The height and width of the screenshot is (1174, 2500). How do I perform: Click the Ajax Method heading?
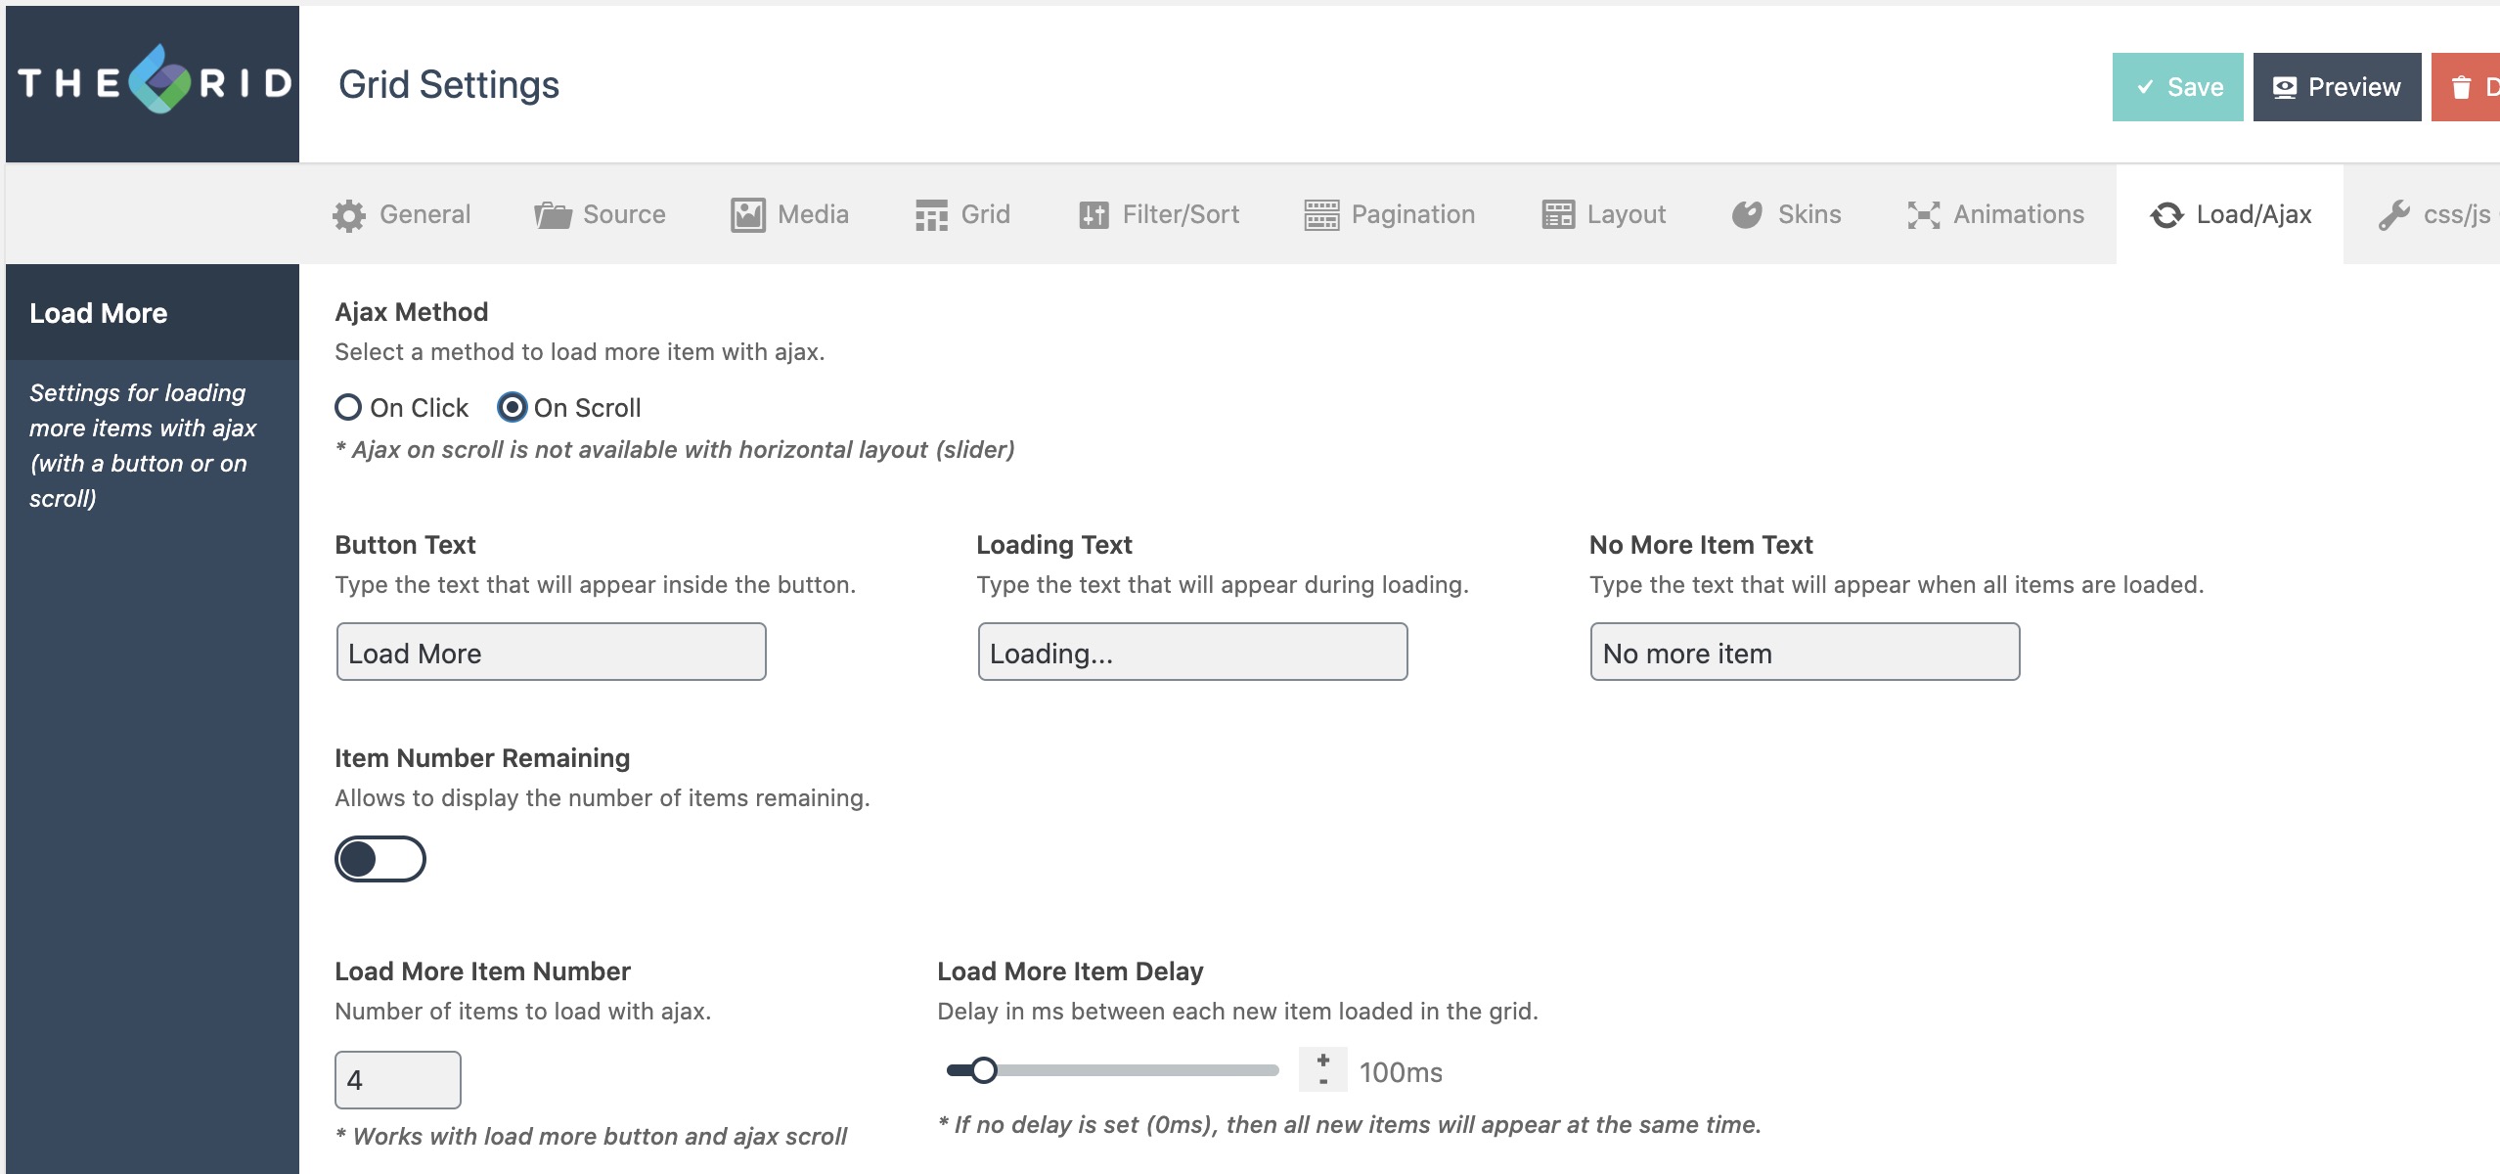click(412, 312)
